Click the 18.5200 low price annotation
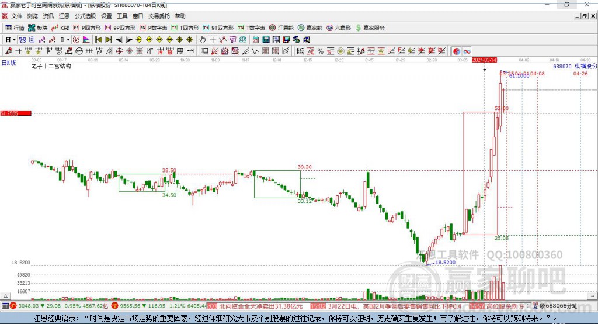The image size is (598, 324). [446, 263]
